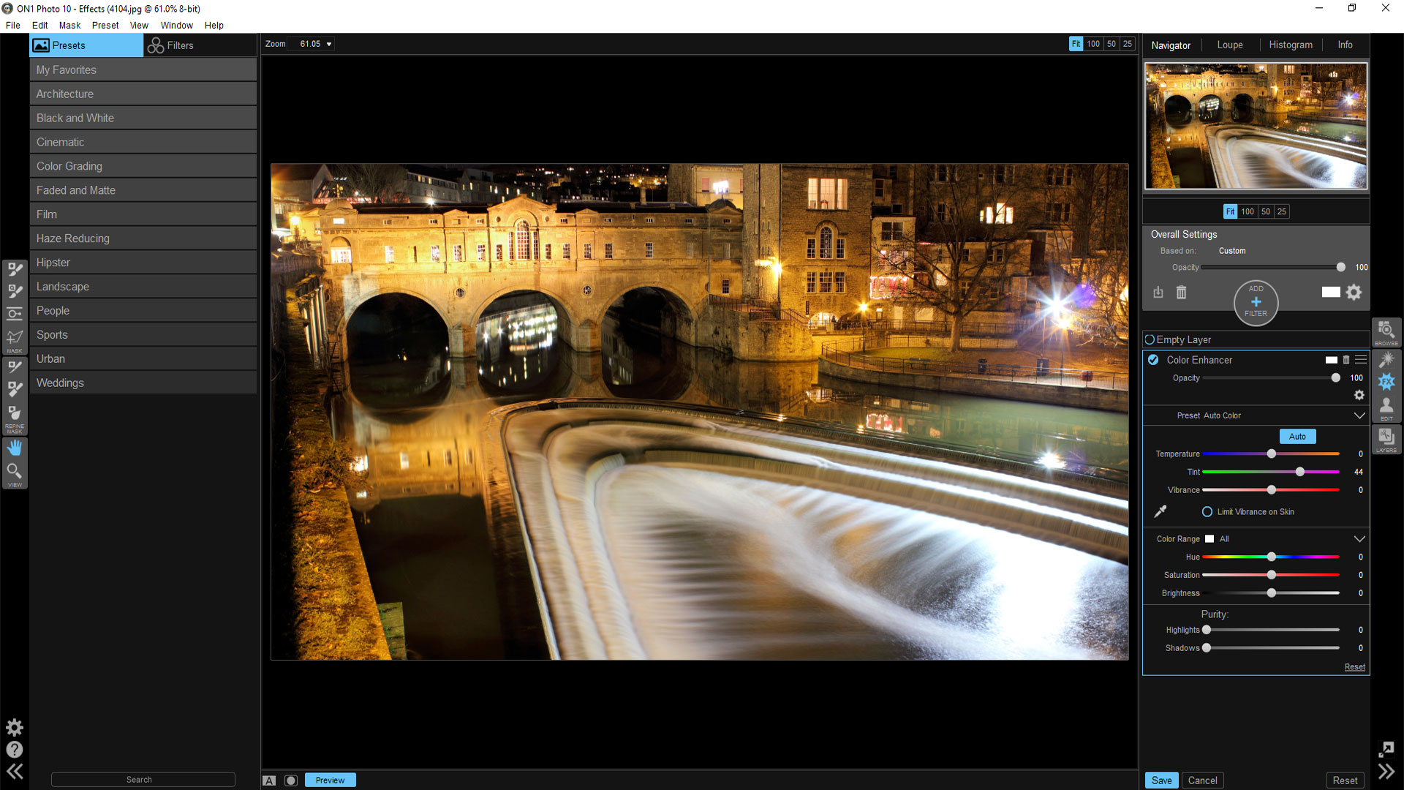Select 100 zoom in Navigator panel
The height and width of the screenshot is (790, 1404).
pyautogui.click(x=1248, y=211)
